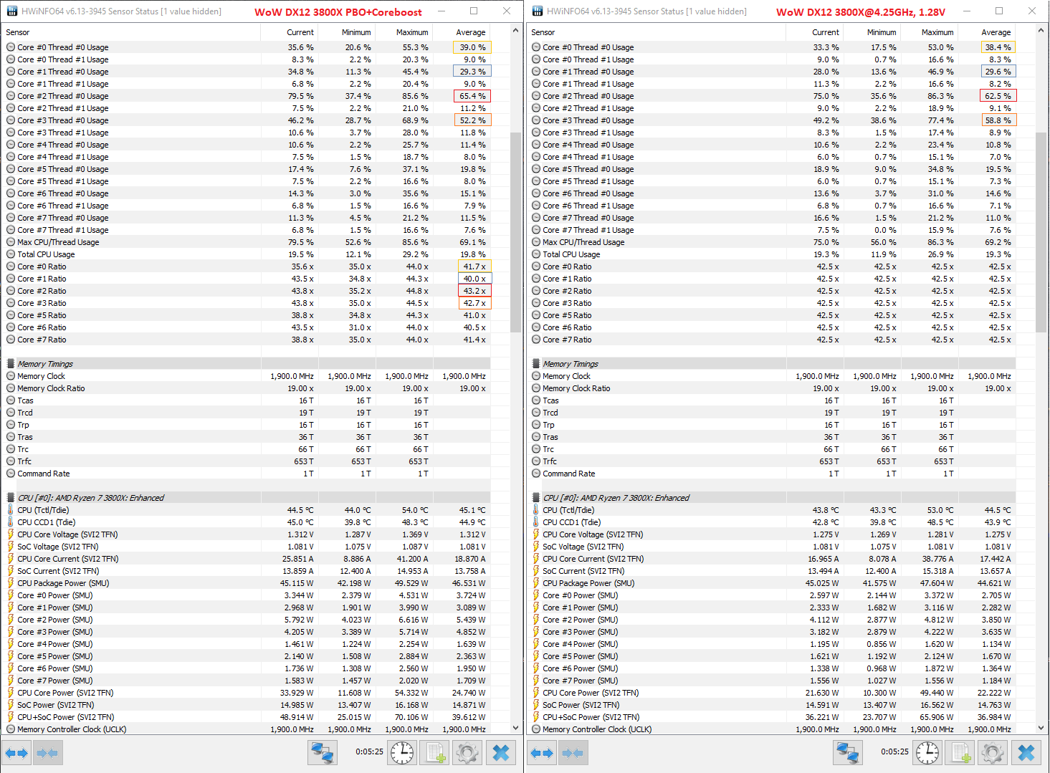Click '43.2 x' average ratio in left window
1050x773 pixels.
(x=474, y=291)
